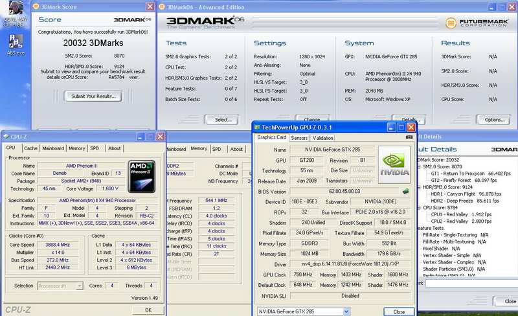518x316 pixels.
Task: Click the 3DMark Score window title icon
Action: pos(36,6)
